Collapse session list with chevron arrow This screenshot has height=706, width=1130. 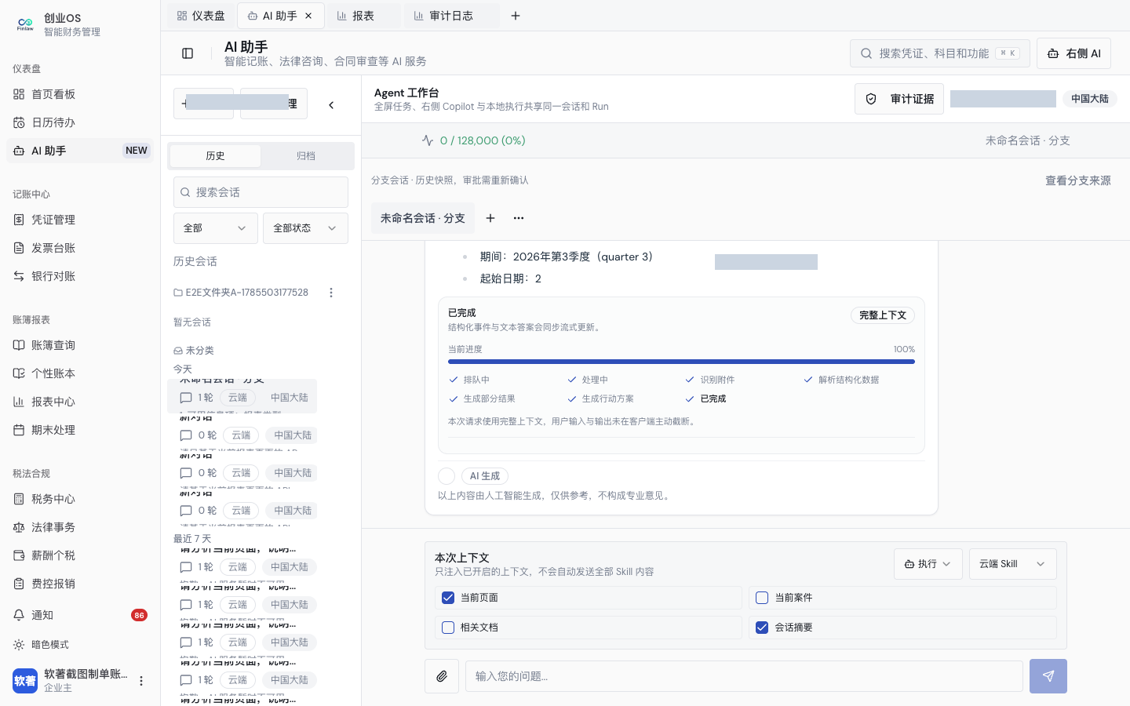(331, 104)
